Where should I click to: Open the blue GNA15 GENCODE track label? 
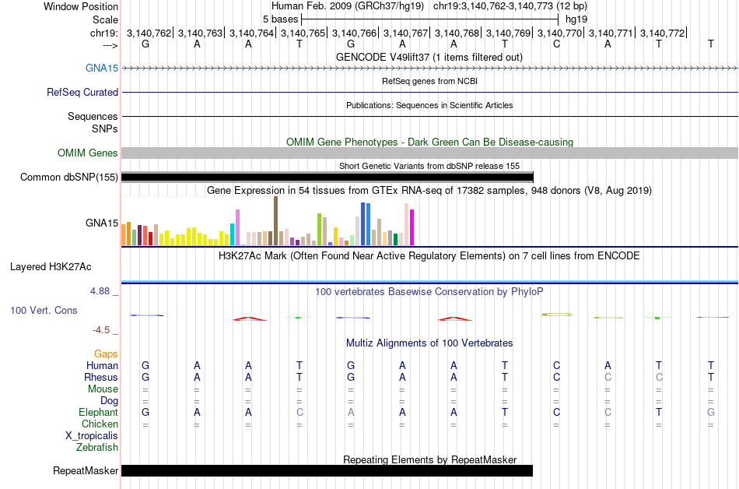click(102, 68)
